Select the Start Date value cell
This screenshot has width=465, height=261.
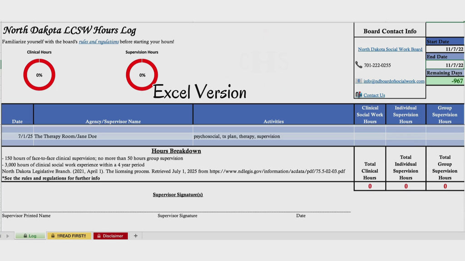(445, 49)
